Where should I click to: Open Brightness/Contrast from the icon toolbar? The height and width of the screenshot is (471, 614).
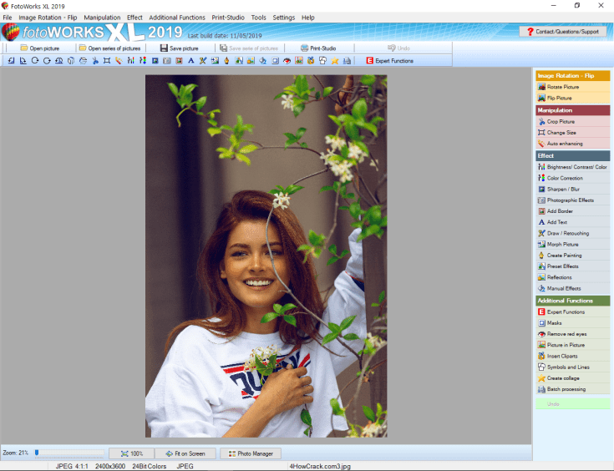(131, 61)
